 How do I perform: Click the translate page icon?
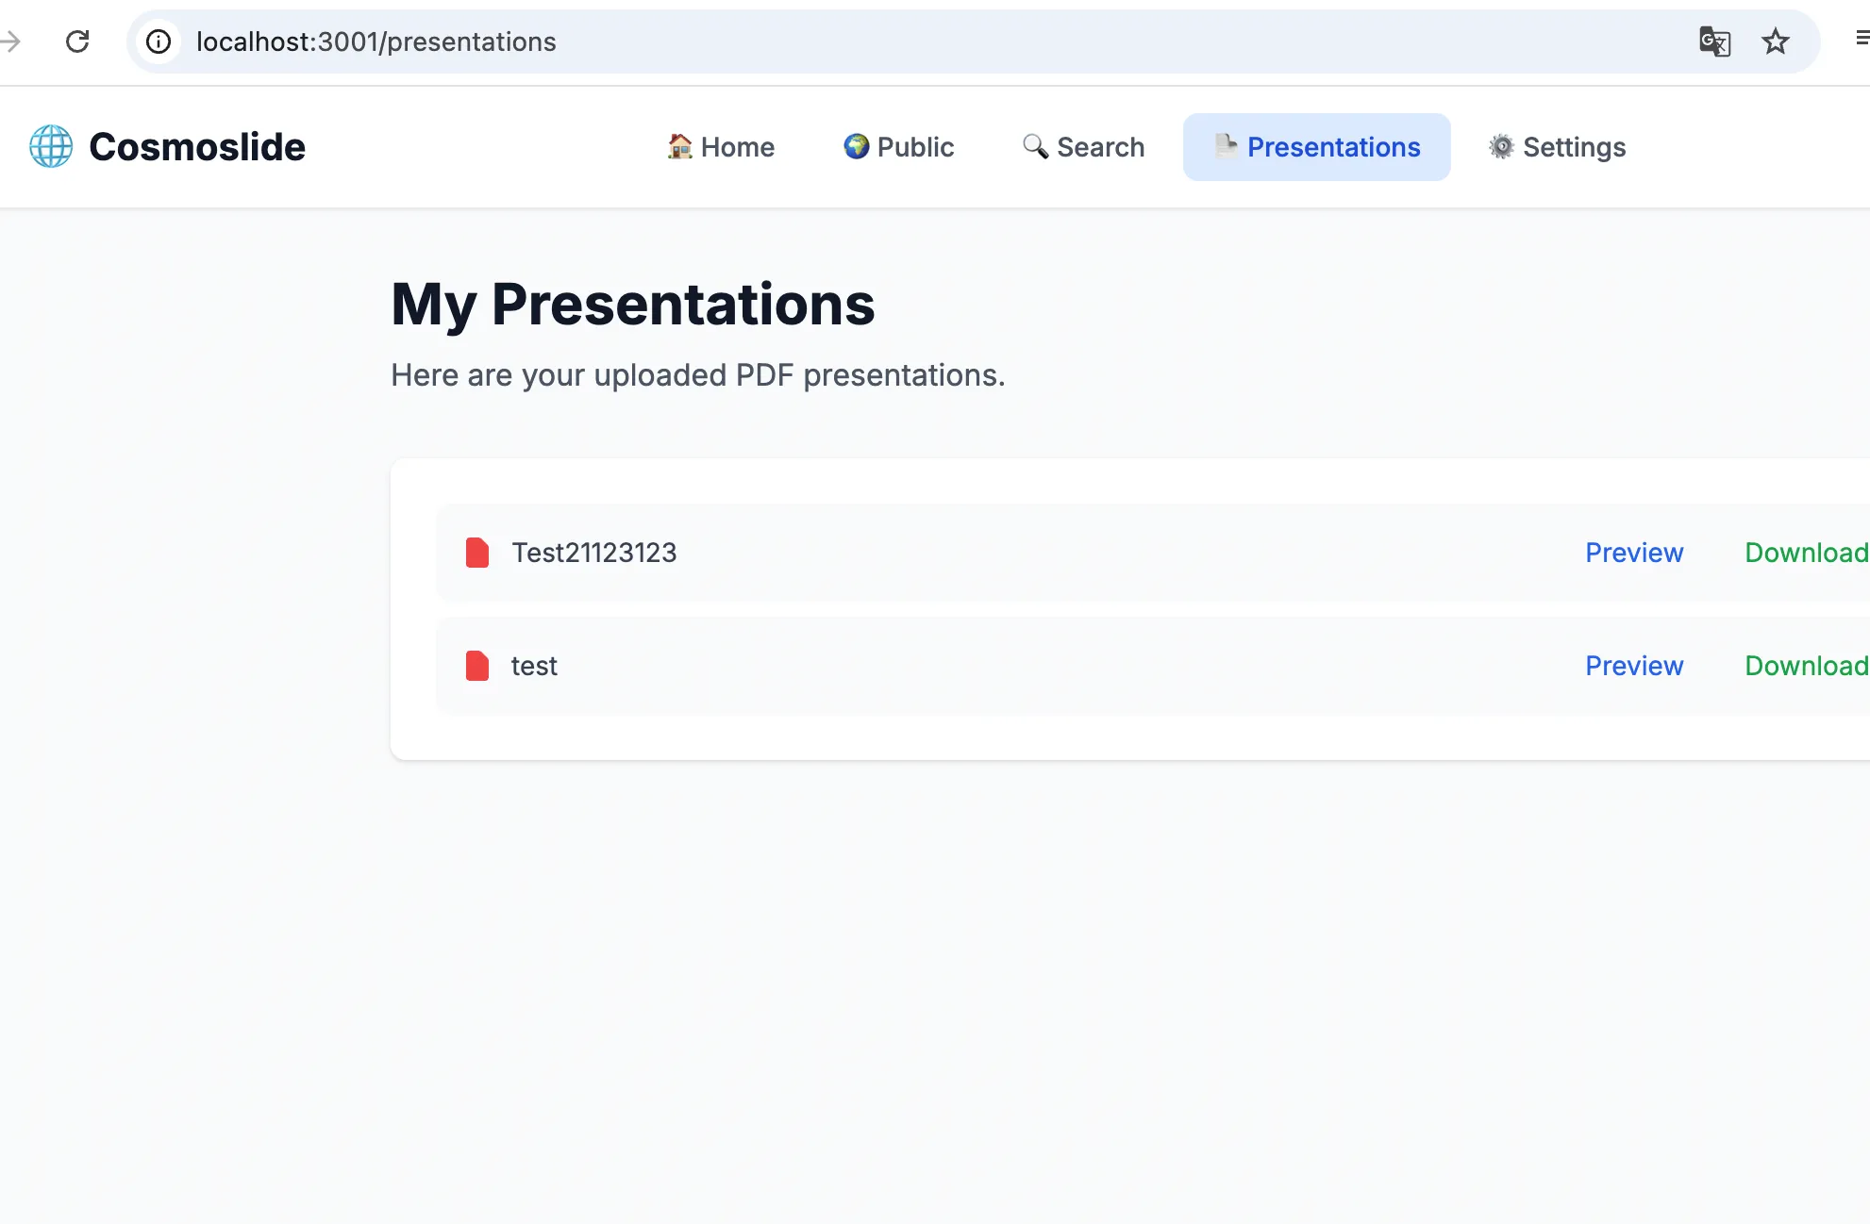coord(1714,41)
